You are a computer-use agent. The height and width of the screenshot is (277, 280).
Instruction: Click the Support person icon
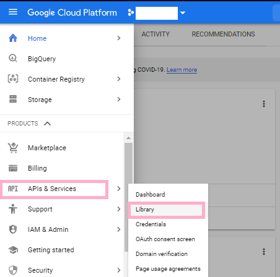[13, 209]
